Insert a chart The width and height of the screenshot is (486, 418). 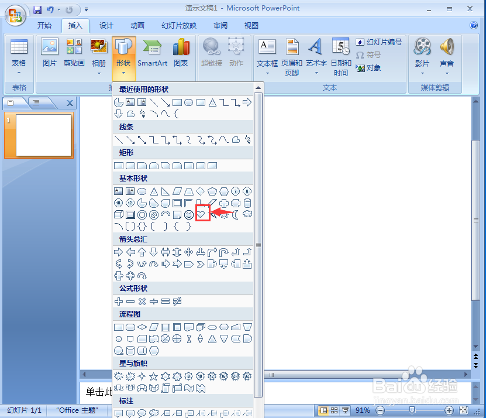pyautogui.click(x=181, y=53)
